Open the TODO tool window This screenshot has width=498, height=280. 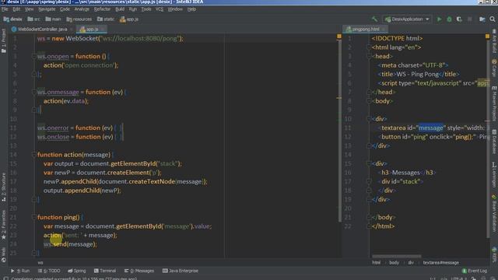pos(49,271)
